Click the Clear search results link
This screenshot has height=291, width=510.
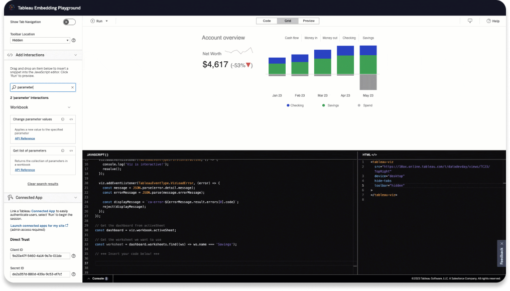(x=43, y=184)
